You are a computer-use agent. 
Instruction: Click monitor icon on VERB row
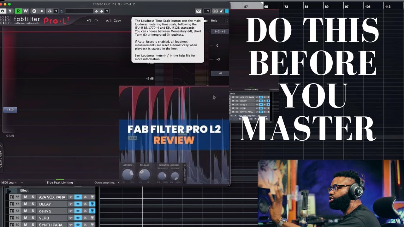[x=92, y=218]
